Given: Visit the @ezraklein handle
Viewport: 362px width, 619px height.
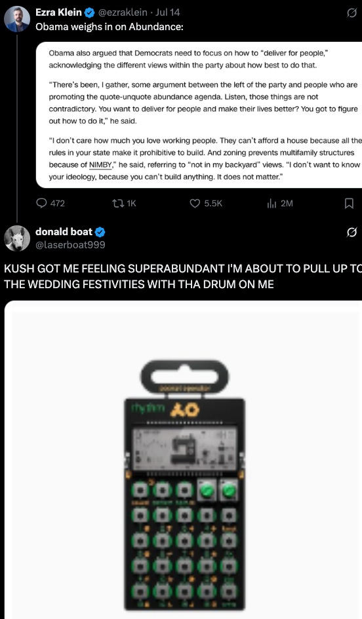Looking at the screenshot, I should (123, 12).
